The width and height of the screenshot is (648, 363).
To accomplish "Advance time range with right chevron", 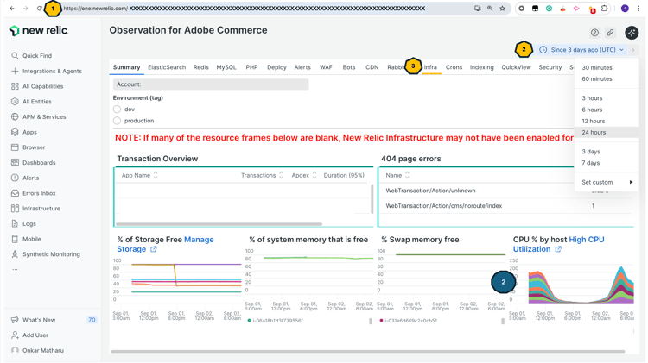I will pyautogui.click(x=633, y=50).
